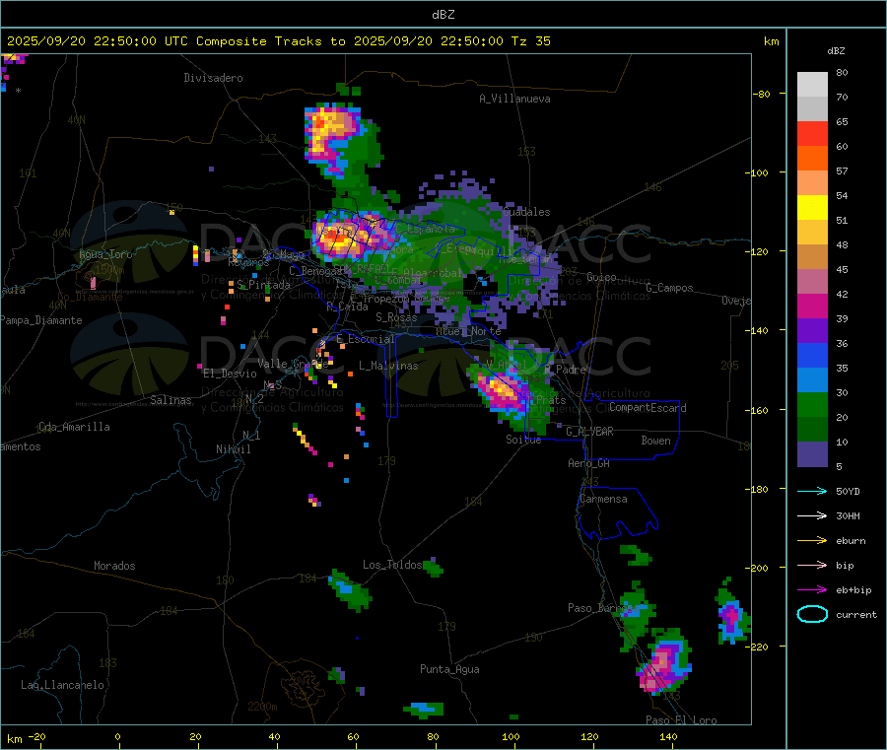The width and height of the screenshot is (887, 750).
Task: Click the Agua_Toro label on map
Action: tap(105, 254)
